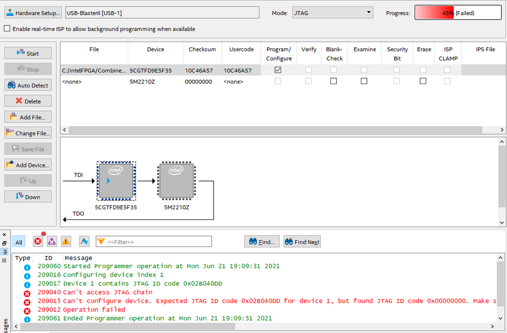507x333 pixels.
Task: Select the All messages tab
Action: pos(19,242)
